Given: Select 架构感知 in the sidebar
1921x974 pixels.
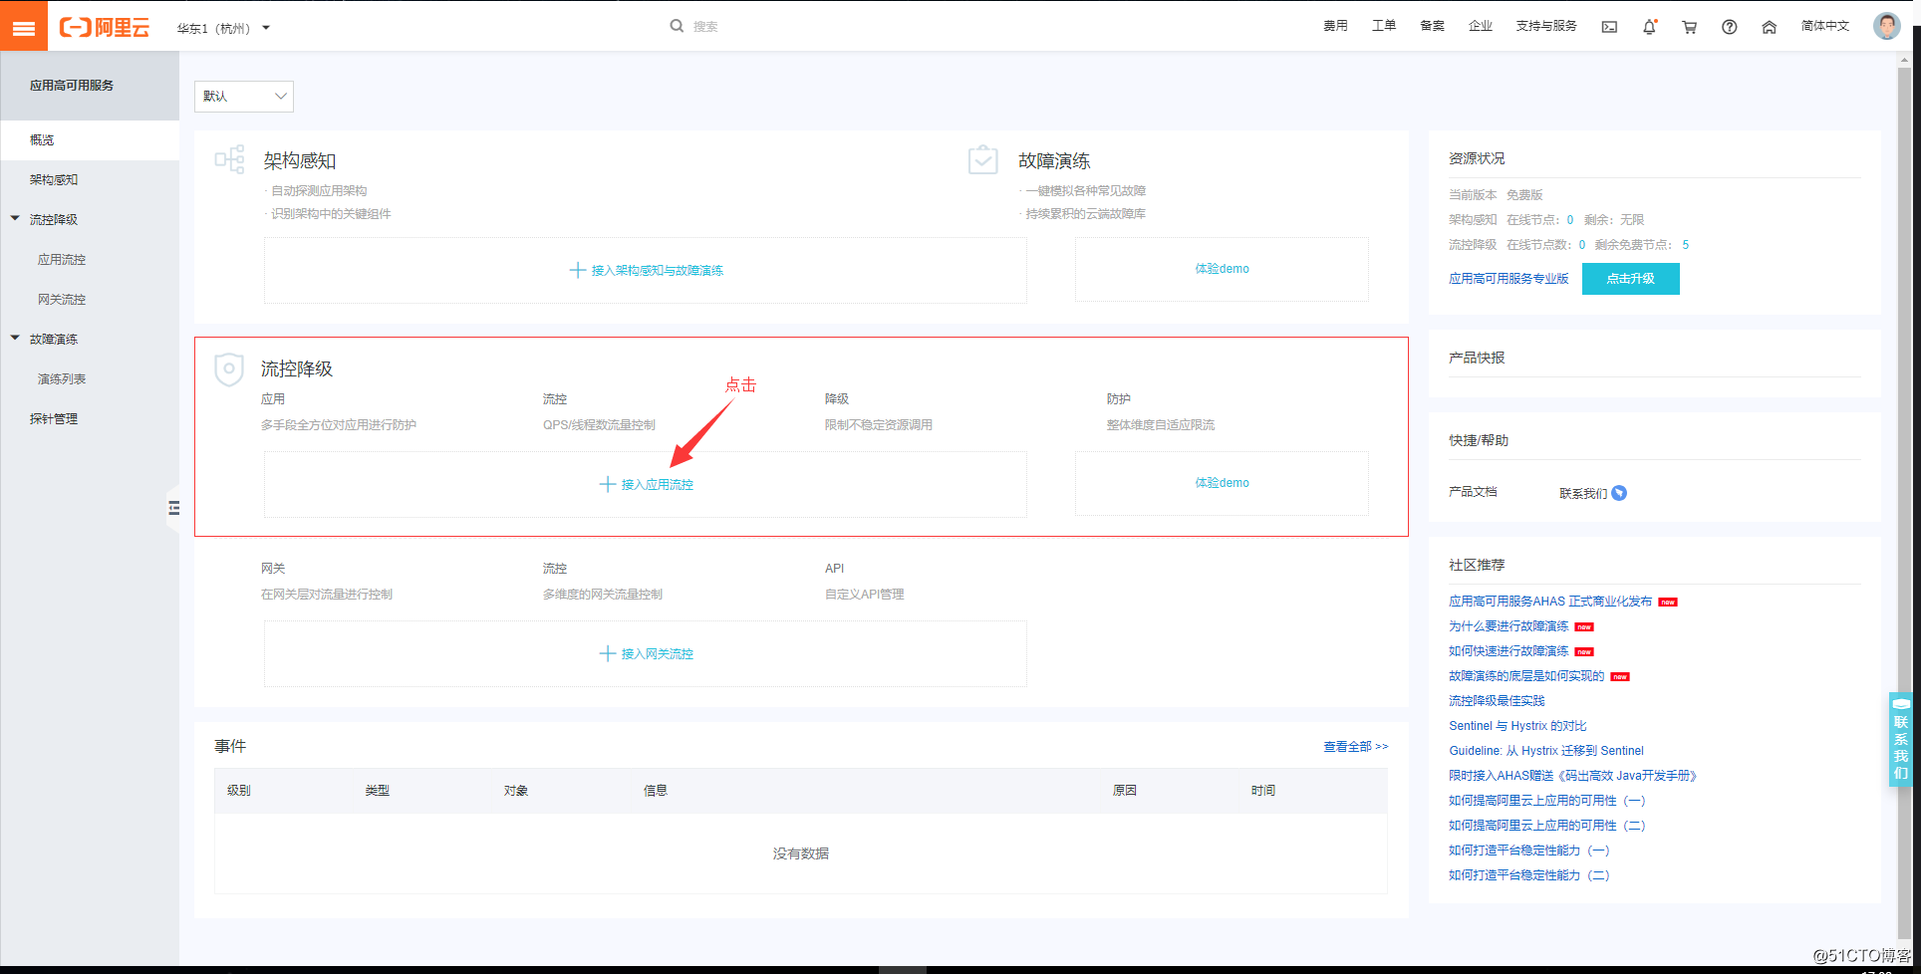Looking at the screenshot, I should click(90, 180).
